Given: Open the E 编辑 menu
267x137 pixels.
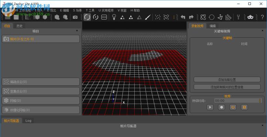Looking at the screenshot, I should coord(64,10).
